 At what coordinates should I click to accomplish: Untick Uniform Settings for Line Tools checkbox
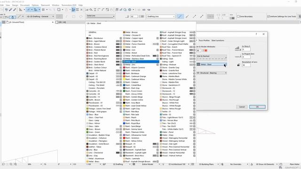[x=269, y=16]
